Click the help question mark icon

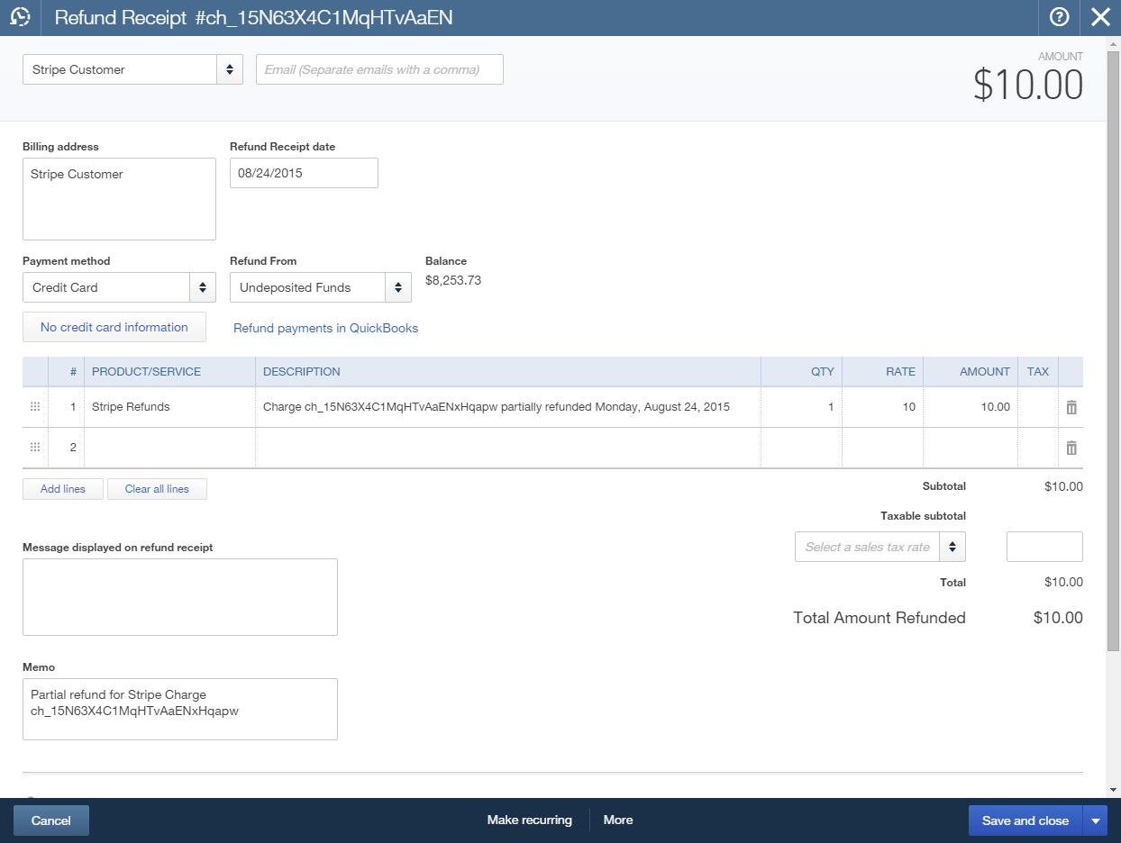[x=1059, y=17]
